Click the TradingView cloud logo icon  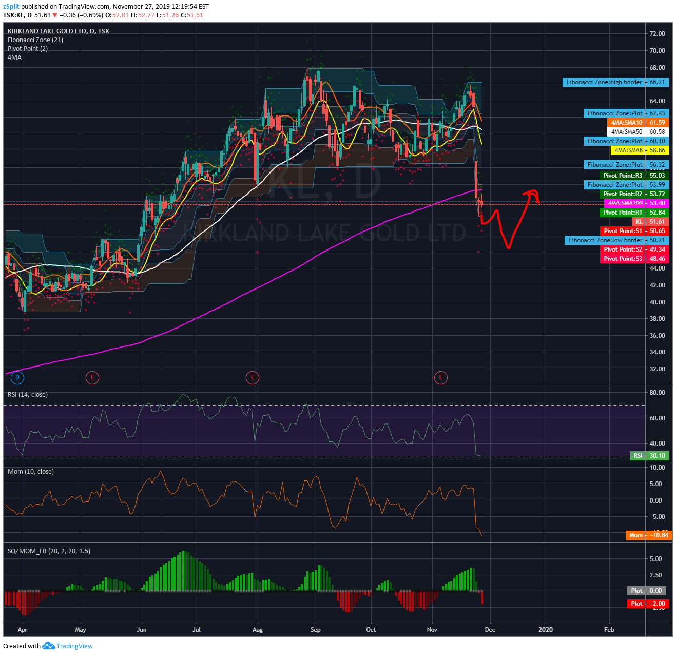48,646
